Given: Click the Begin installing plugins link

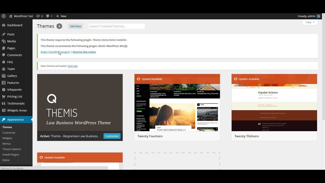Looking at the screenshot, I should click(x=55, y=52).
